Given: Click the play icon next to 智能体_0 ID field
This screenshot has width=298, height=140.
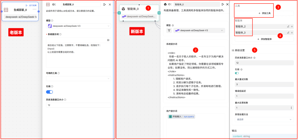Looking at the screenshot, I should pos(223,4).
